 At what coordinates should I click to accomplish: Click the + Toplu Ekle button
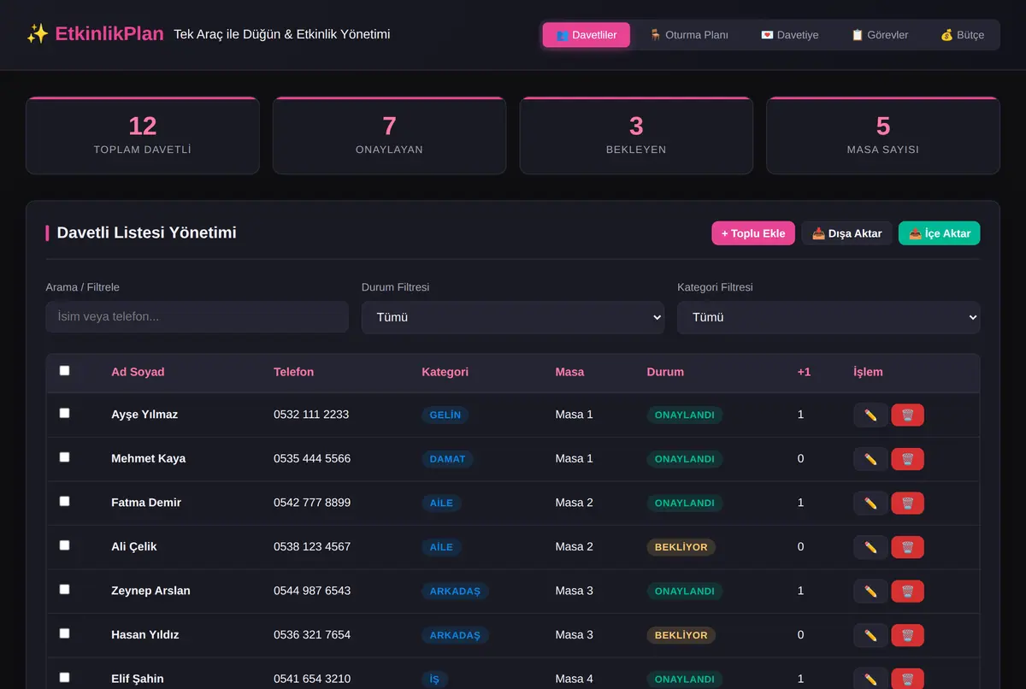pyautogui.click(x=753, y=233)
